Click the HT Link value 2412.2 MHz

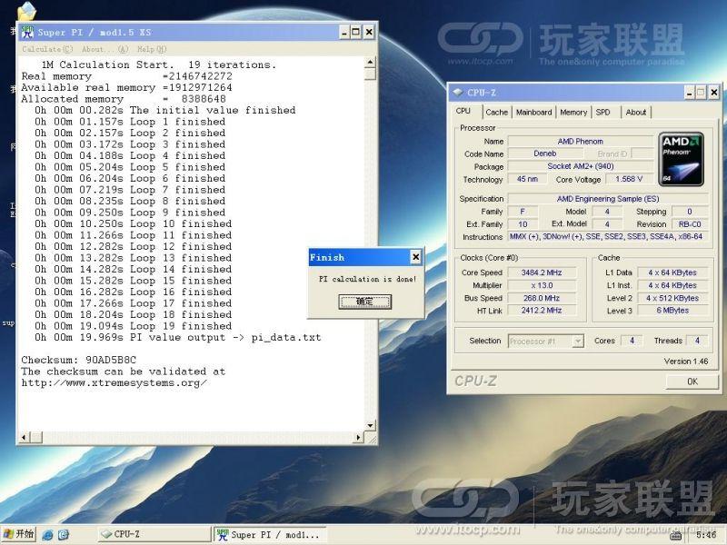click(542, 311)
